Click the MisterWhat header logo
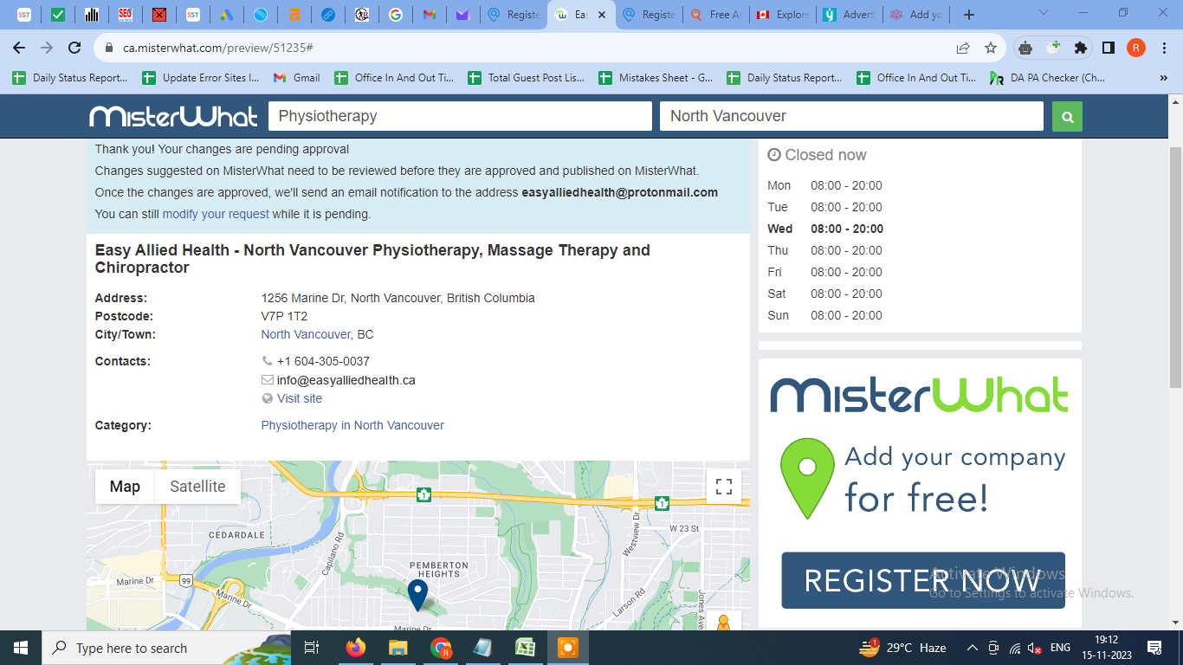This screenshot has width=1183, height=665. pyautogui.click(x=174, y=116)
